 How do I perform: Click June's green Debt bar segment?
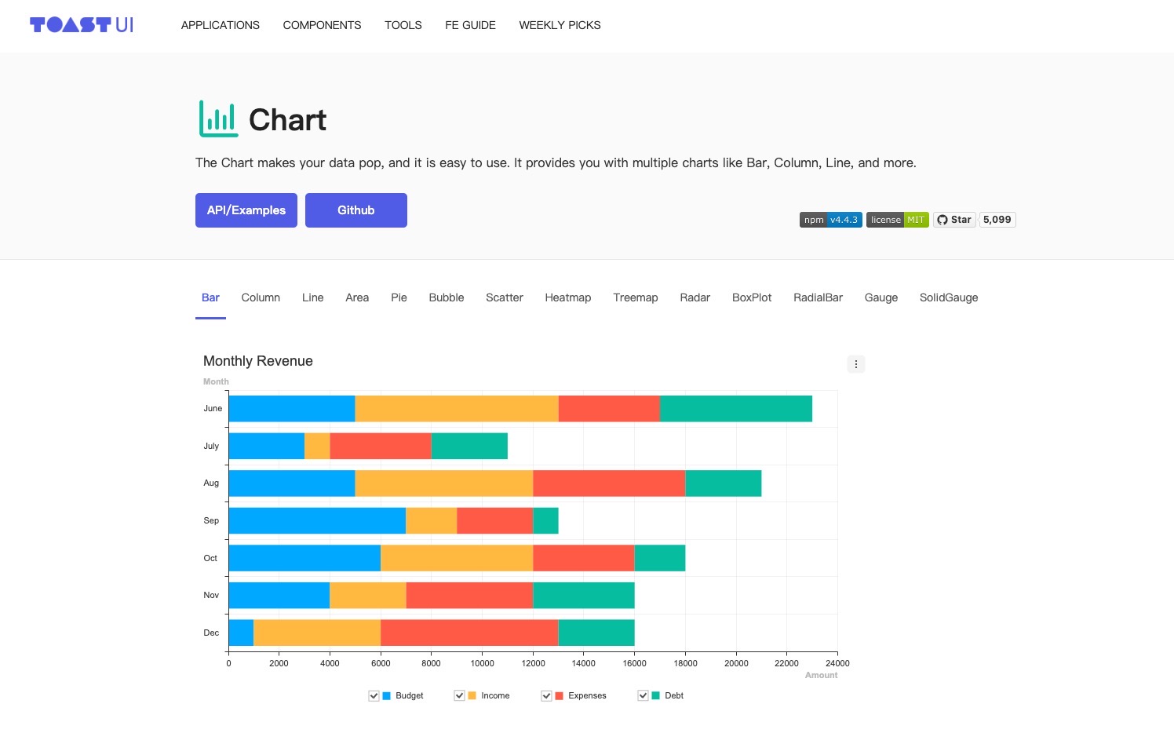click(x=736, y=409)
